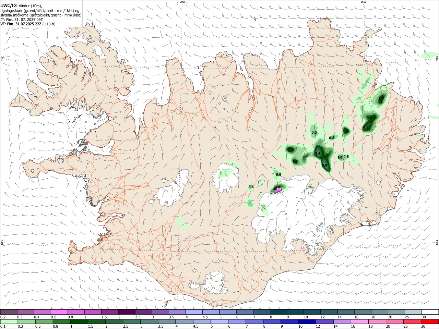Viewport: 439px width, 329px height.
Task: Click the UWC/IG title text
Action: (8, 5)
